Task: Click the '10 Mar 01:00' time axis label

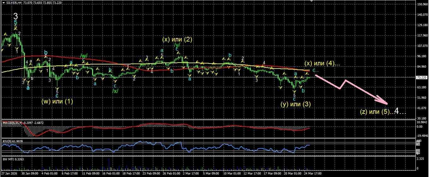Action: click(232, 173)
